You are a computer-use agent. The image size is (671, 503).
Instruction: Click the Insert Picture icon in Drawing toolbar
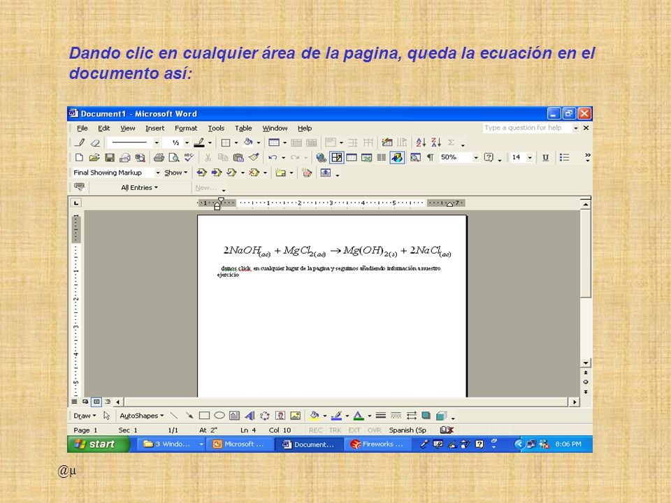pos(295,415)
